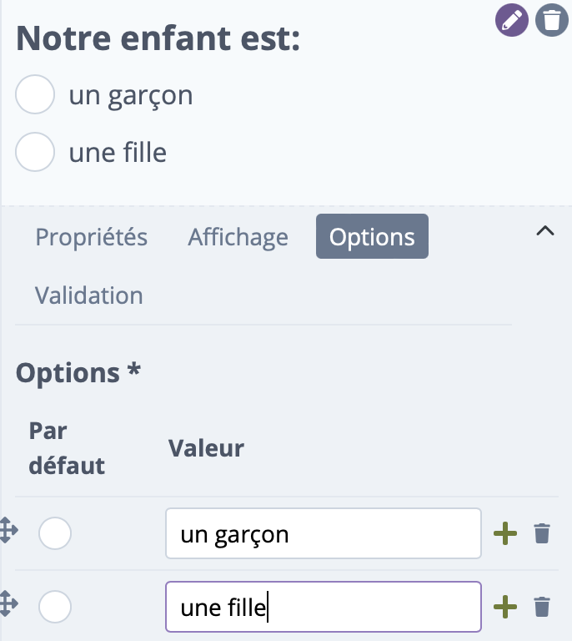Click the trash icon beside the question title
The width and height of the screenshot is (572, 641).
click(552, 20)
